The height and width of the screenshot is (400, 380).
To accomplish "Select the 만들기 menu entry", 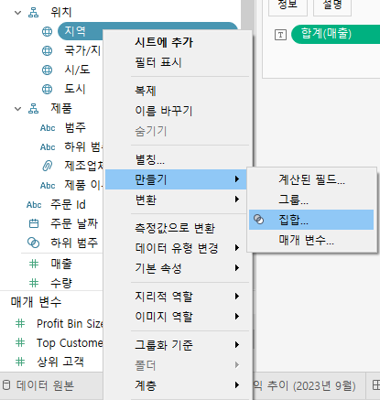I will click(176, 179).
